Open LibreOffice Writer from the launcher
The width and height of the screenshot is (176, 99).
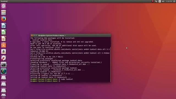tap(4, 26)
